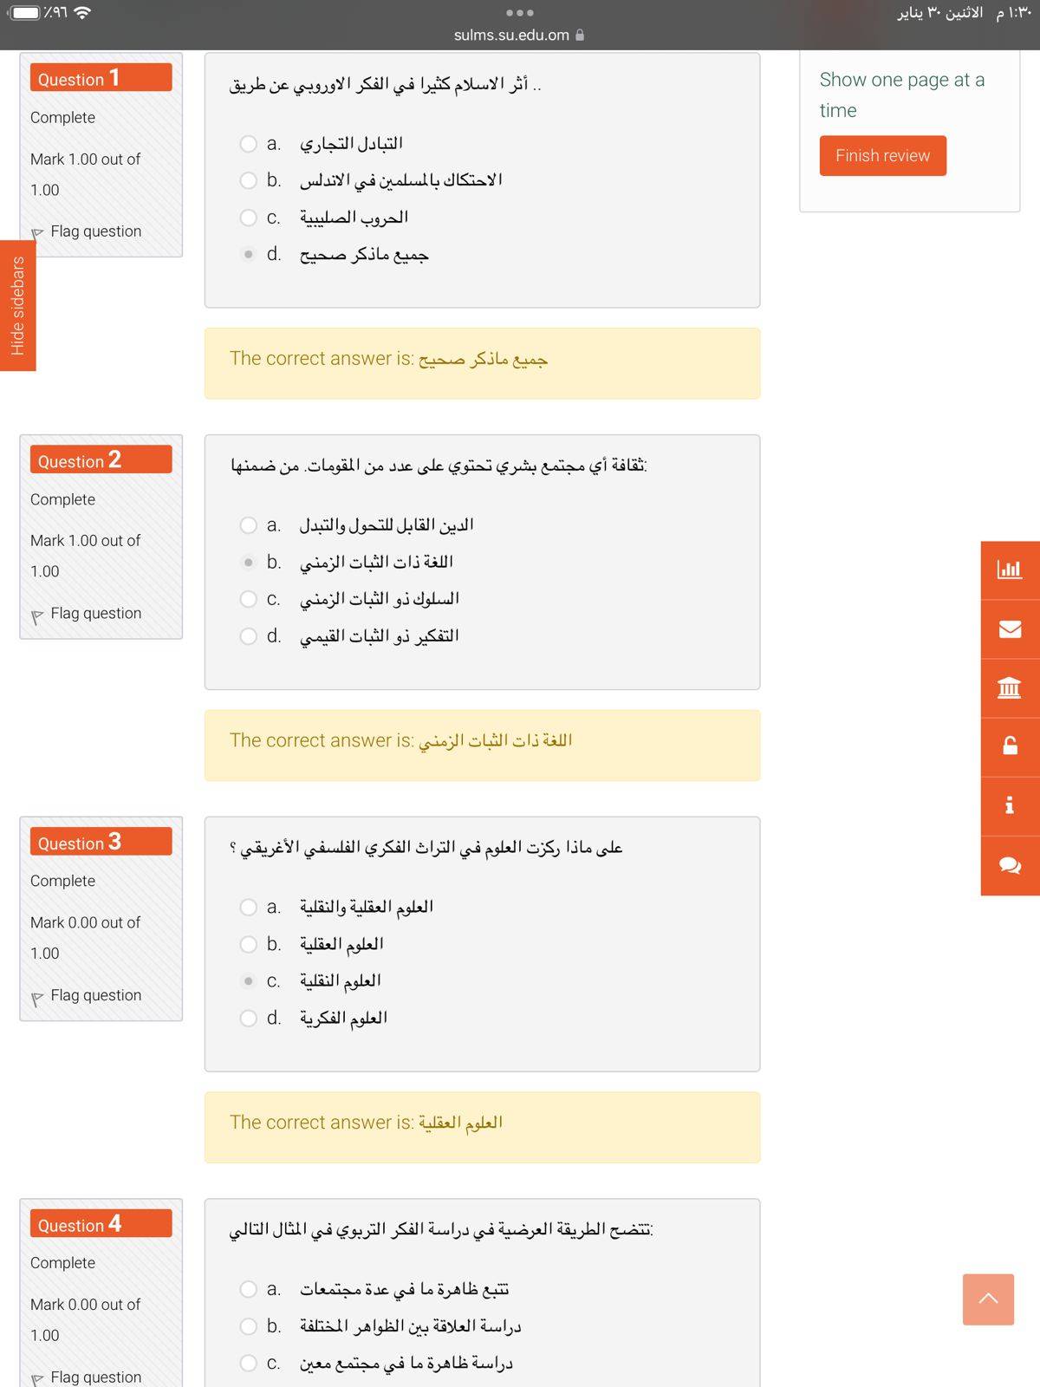Image resolution: width=1040 pixels, height=1387 pixels.
Task: Open the bar chart grades icon
Action: pos(1010,570)
